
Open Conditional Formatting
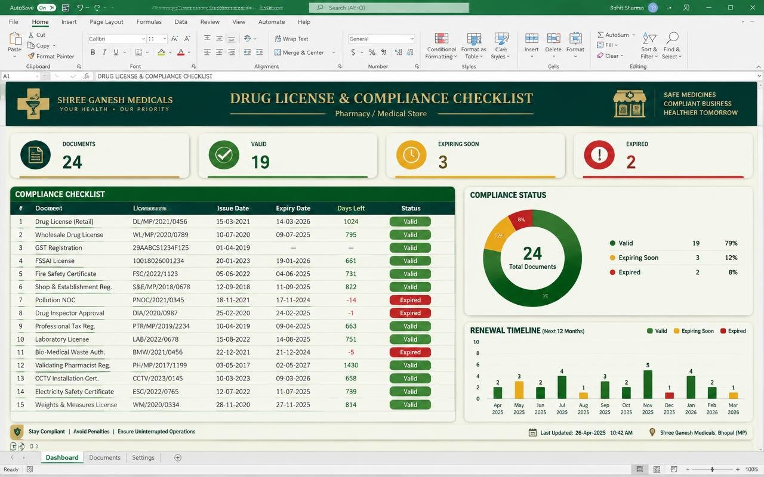pos(442,46)
